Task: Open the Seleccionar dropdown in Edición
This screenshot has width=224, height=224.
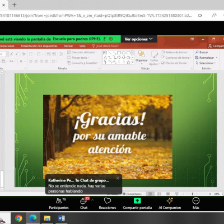Action: [205, 63]
